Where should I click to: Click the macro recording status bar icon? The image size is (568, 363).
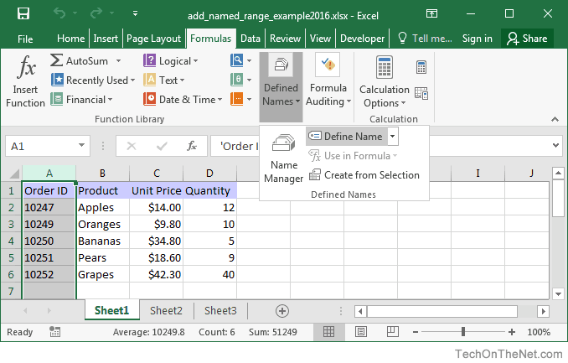[x=54, y=331]
